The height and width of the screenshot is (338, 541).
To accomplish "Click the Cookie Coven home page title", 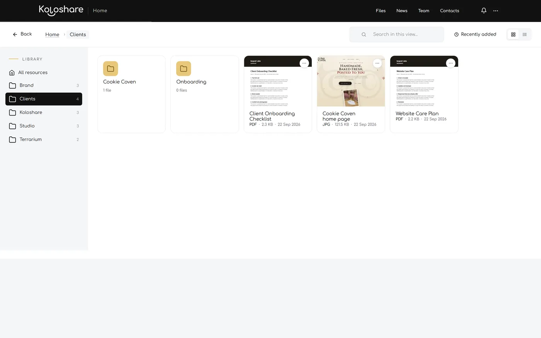I will 339,116.
